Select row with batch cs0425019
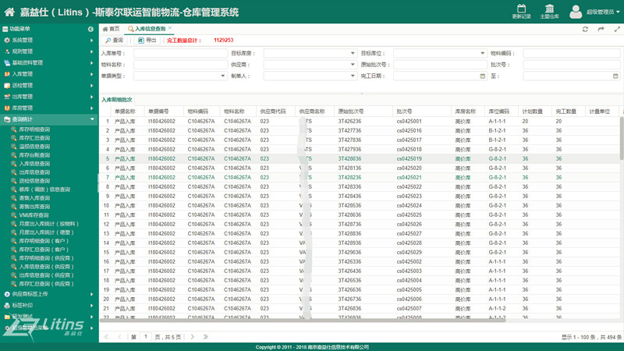The width and height of the screenshot is (624, 351). click(x=360, y=159)
